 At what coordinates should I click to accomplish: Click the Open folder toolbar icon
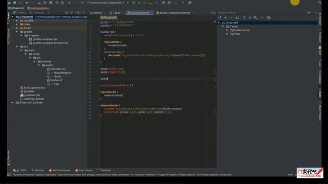click(9, 3)
